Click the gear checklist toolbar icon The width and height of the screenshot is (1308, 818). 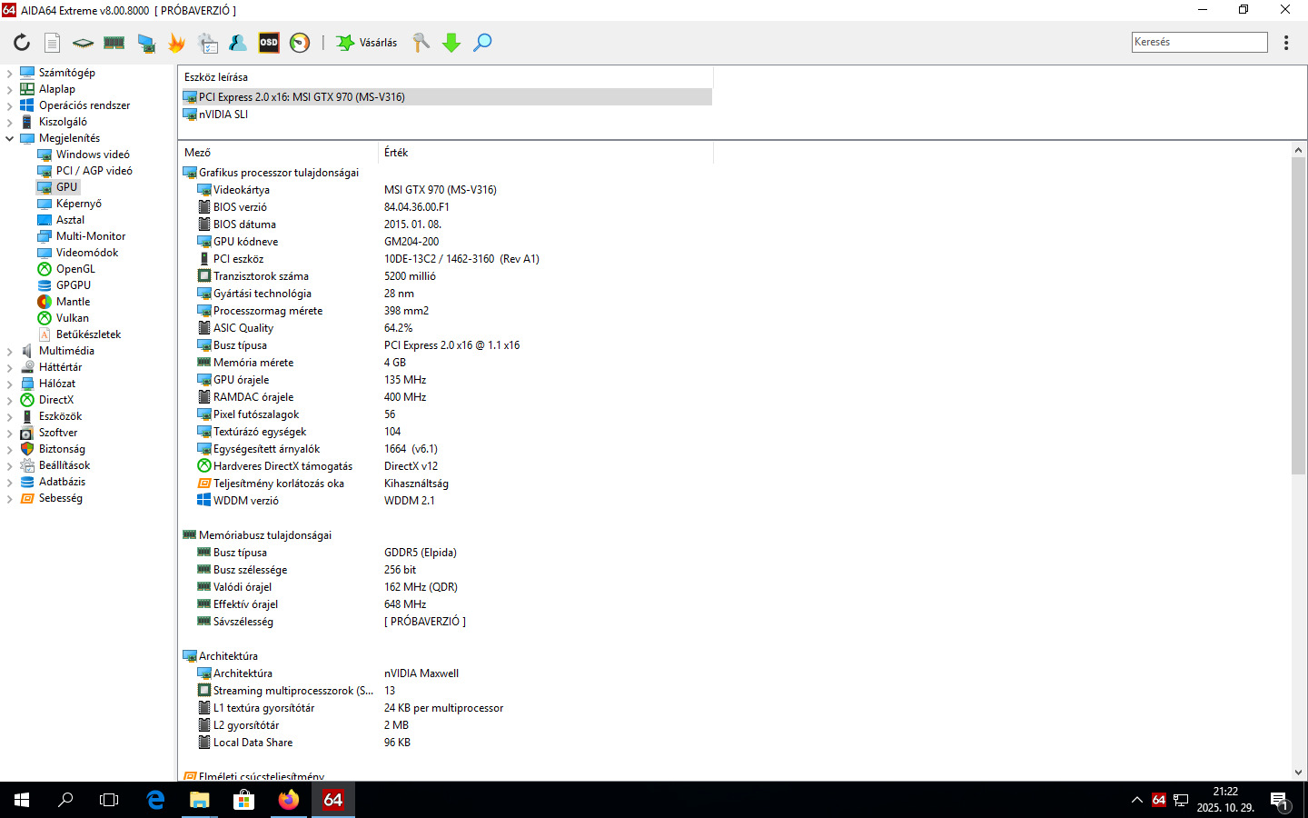coord(207,43)
